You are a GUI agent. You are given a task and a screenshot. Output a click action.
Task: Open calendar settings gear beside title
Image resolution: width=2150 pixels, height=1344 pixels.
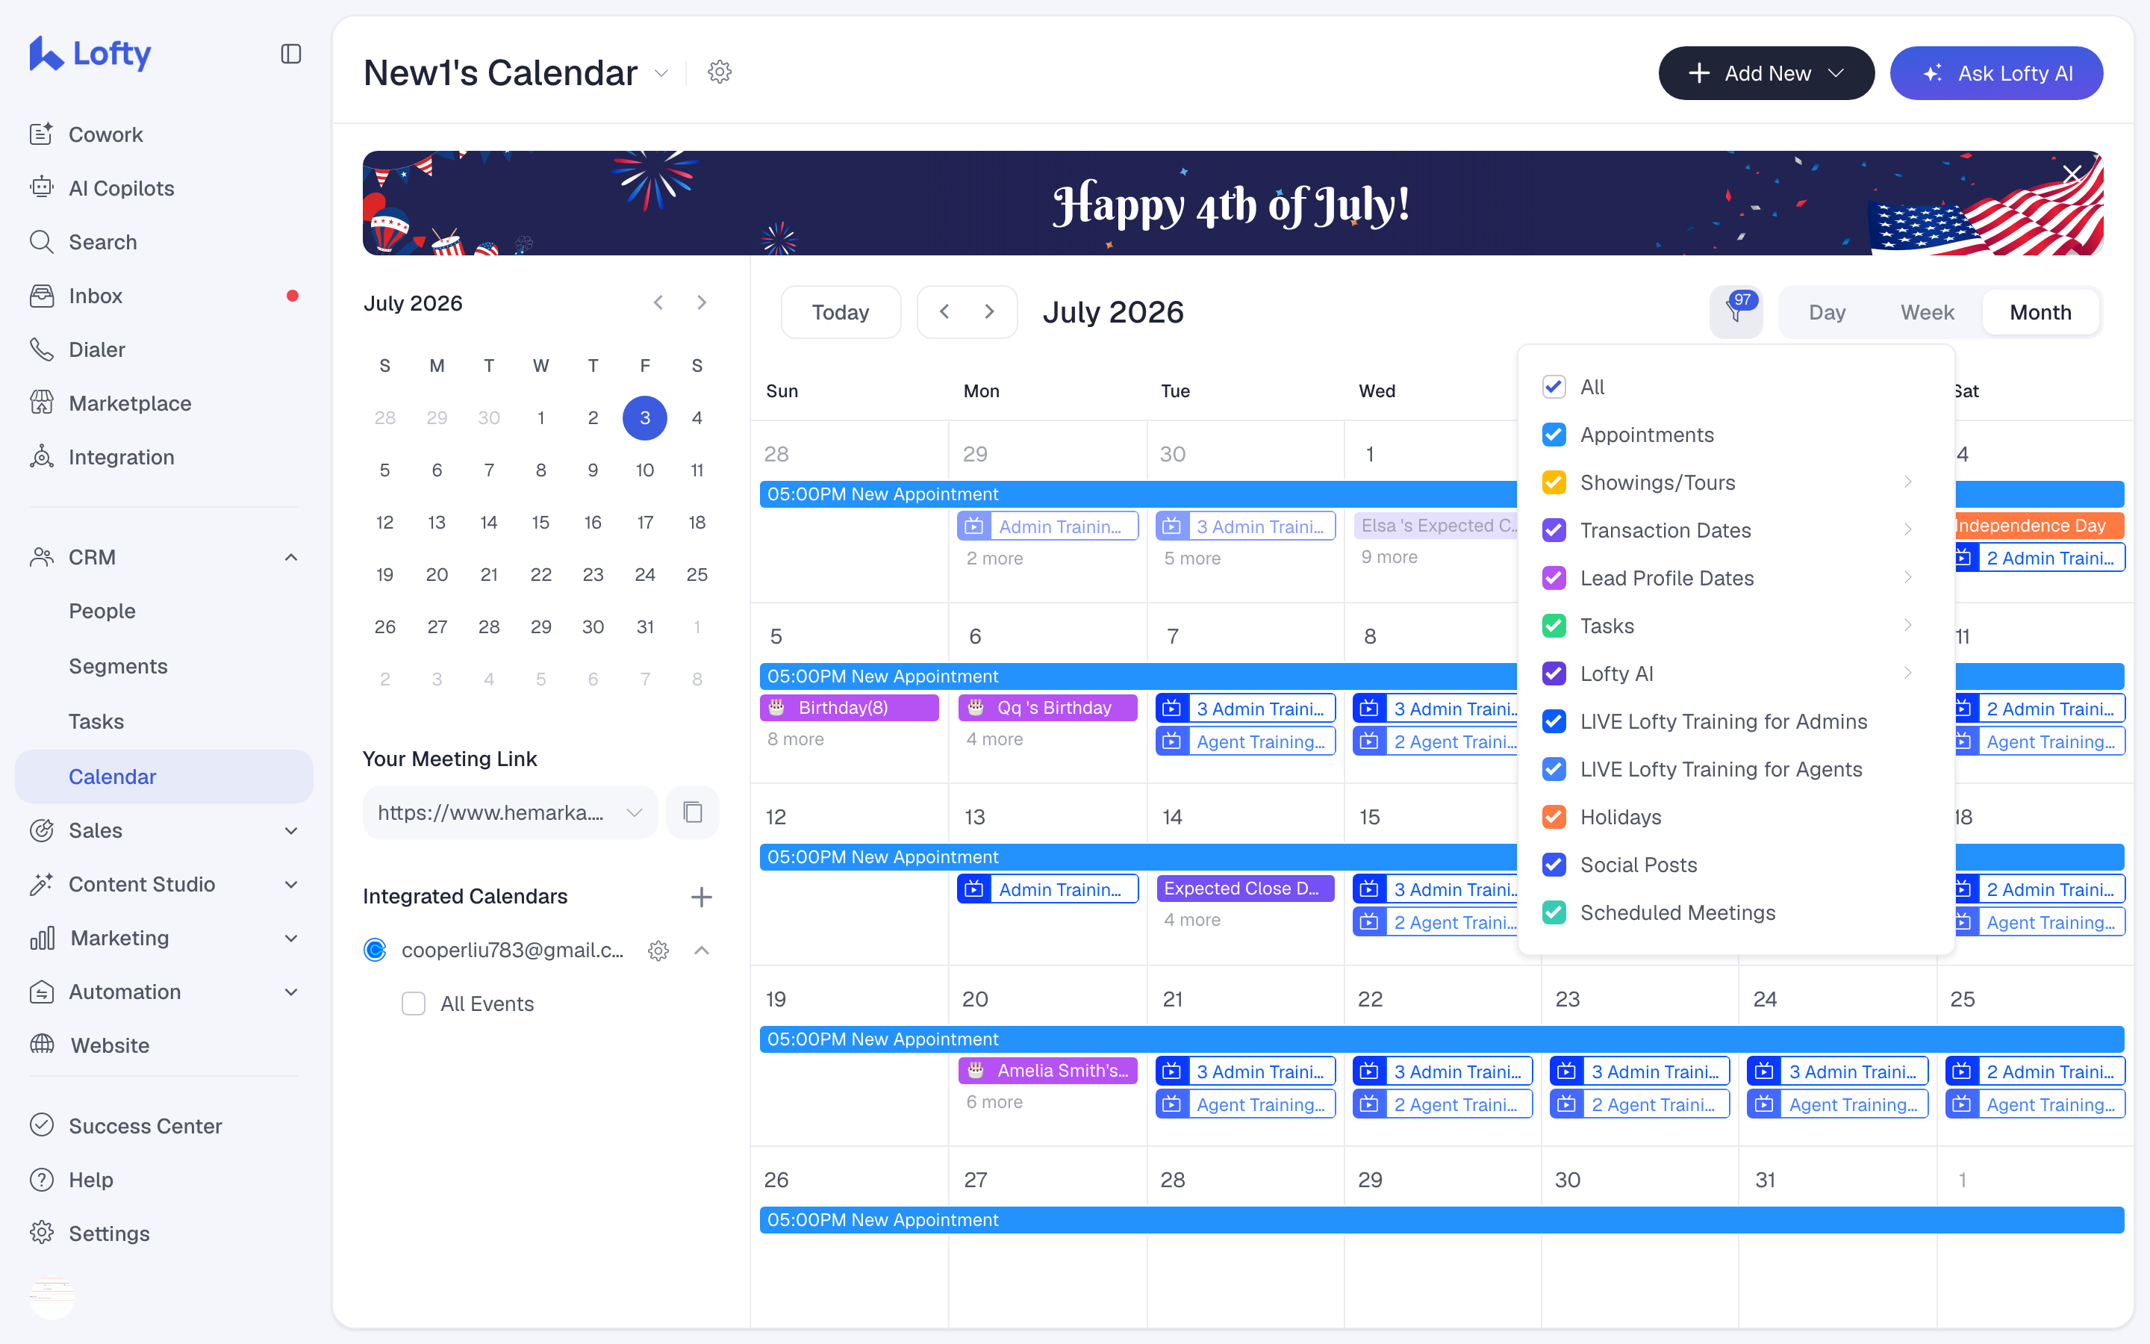(720, 72)
